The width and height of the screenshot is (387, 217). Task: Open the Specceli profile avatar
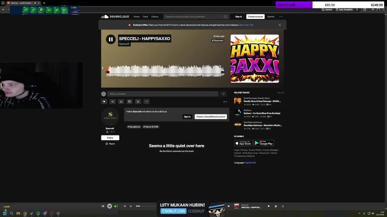tap(110, 117)
